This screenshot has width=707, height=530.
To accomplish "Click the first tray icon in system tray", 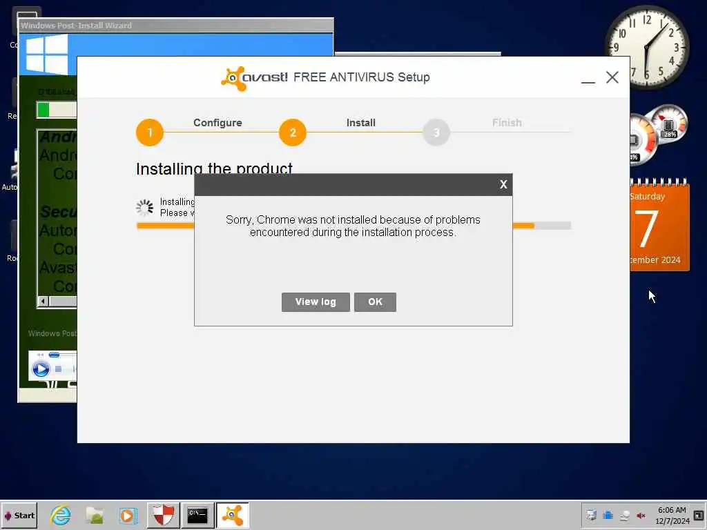I will (x=591, y=516).
